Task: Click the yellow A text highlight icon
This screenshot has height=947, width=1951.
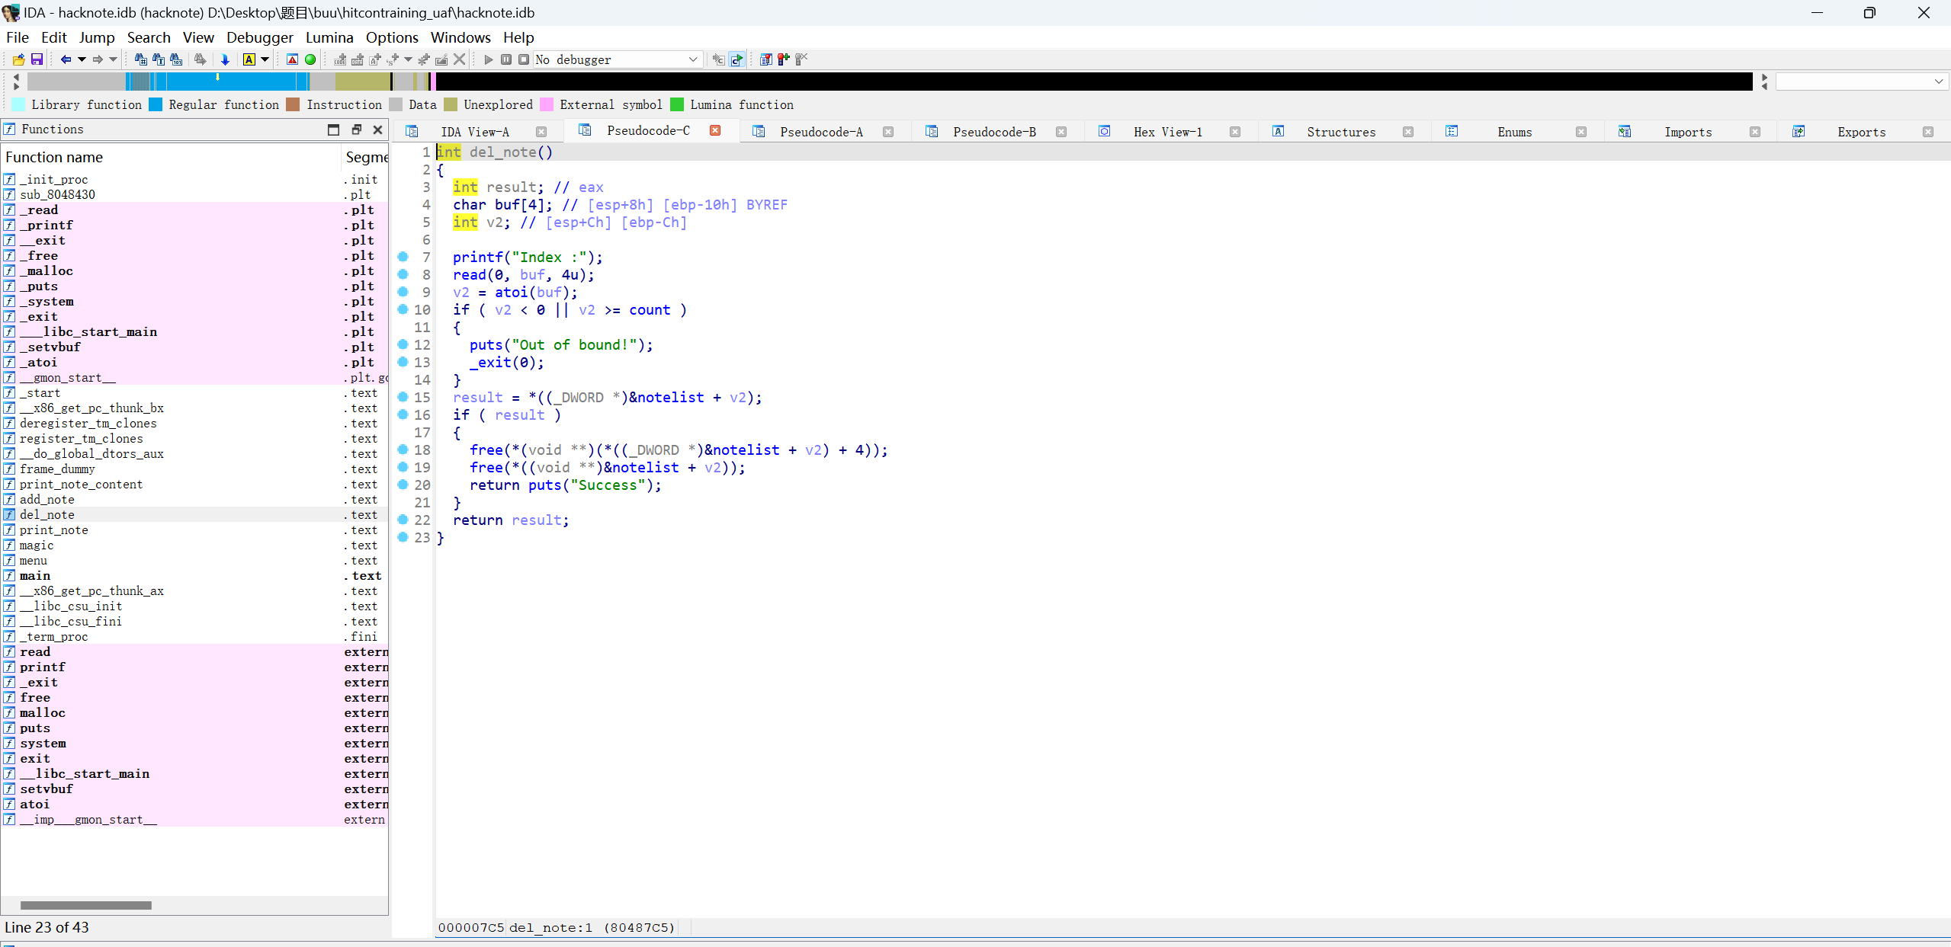Action: [x=249, y=59]
